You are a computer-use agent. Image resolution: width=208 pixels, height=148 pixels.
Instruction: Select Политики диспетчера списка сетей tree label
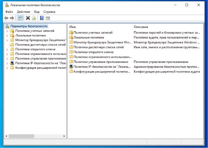(x=40, y=45)
